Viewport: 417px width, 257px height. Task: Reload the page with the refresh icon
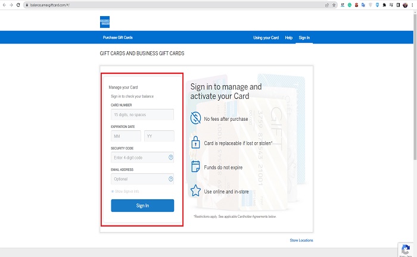(18, 5)
